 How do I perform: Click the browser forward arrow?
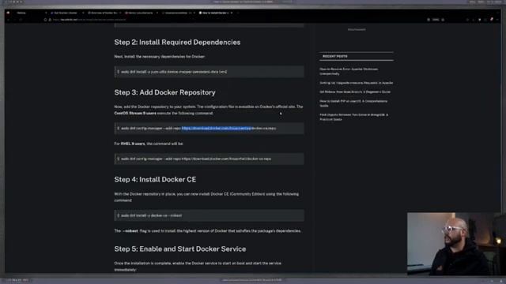pyautogui.click(x=14, y=20)
